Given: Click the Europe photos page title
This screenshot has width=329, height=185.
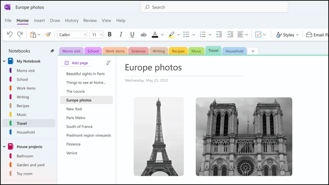Looking at the screenshot, I should [x=153, y=68].
